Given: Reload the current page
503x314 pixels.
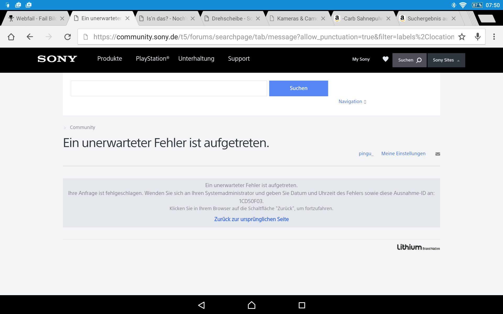Looking at the screenshot, I should [68, 37].
